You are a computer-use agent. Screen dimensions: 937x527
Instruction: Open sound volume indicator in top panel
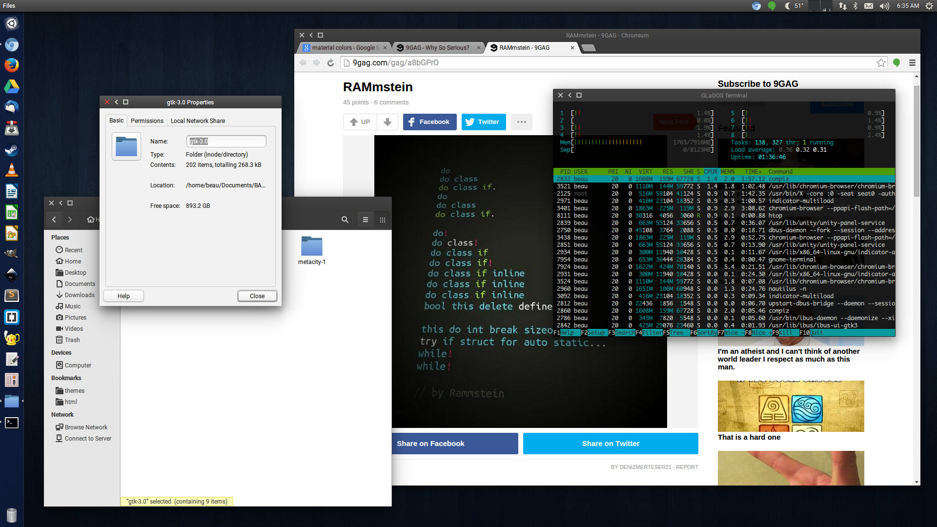point(884,6)
